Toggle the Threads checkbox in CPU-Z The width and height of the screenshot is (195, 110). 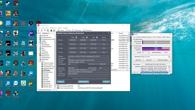point(135,52)
